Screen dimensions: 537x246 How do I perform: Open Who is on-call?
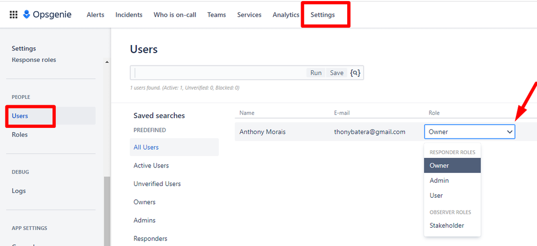pos(175,15)
